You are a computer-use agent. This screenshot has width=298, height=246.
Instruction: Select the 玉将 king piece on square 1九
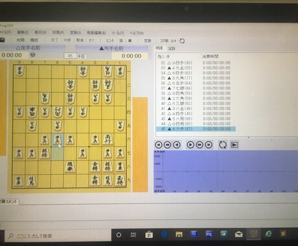coord(120,181)
